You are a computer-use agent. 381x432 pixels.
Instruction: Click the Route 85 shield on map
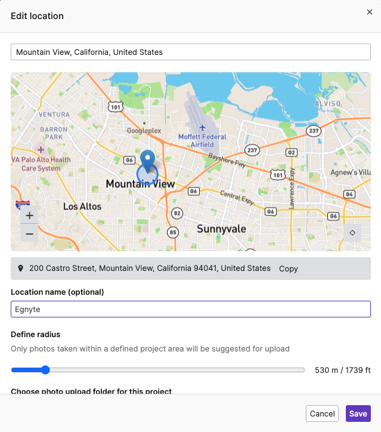(173, 232)
